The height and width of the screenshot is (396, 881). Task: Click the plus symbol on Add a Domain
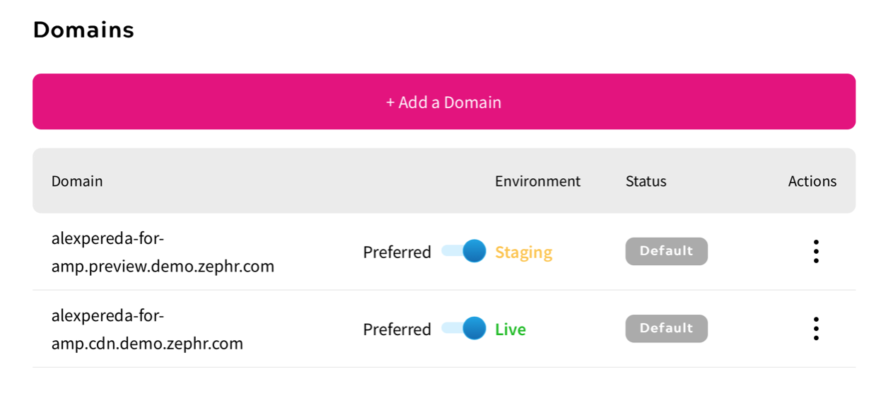(x=390, y=103)
